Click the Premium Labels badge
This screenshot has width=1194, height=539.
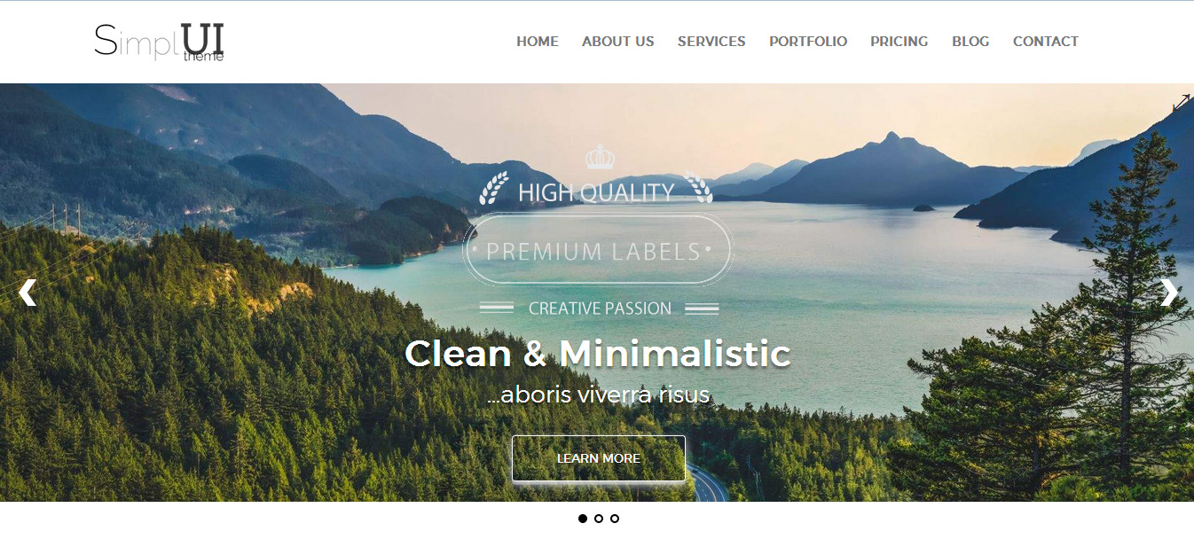pyautogui.click(x=598, y=251)
